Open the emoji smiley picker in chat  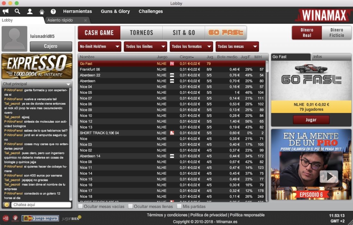point(7,205)
